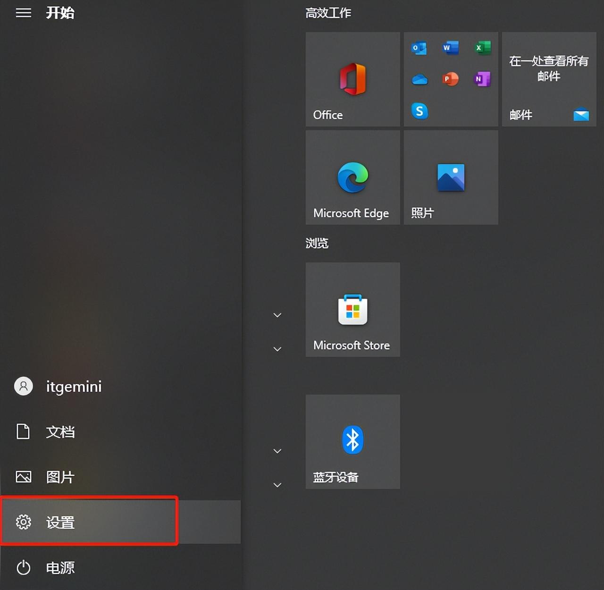Collapse the first tile group chevron
This screenshot has height=590, width=604.
277,315
